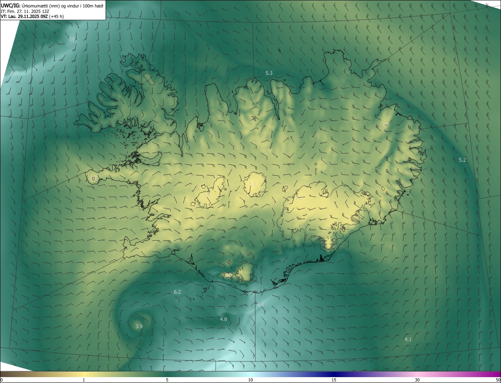Click the '5.3' value off the north coast
The width and height of the screenshot is (501, 383).
coord(269,73)
